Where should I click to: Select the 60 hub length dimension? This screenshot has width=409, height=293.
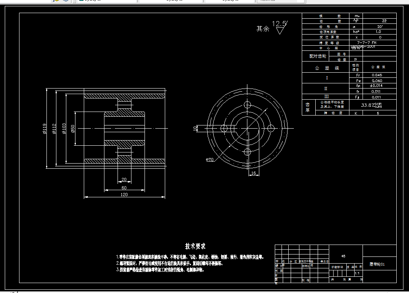[124, 188]
